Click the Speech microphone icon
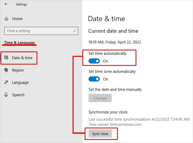The height and width of the screenshot is (143, 193). (x=6, y=95)
